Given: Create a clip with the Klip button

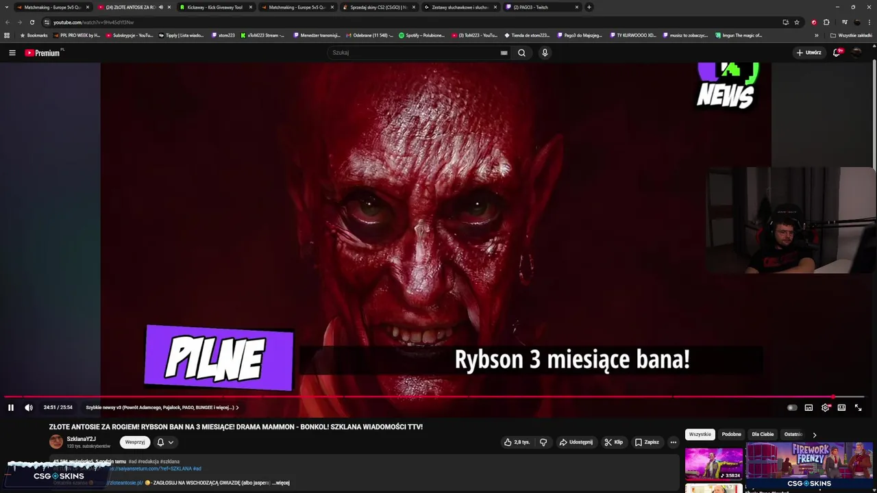Looking at the screenshot, I should [x=613, y=442].
